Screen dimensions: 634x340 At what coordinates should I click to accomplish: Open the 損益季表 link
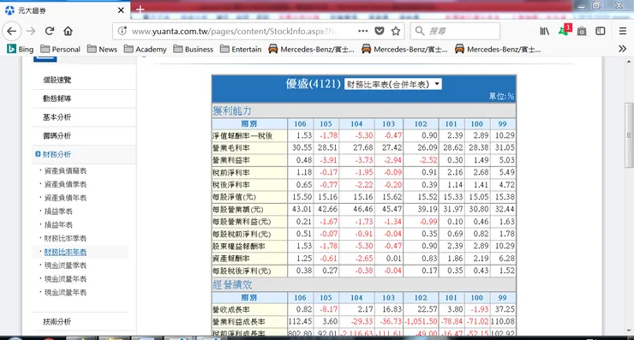58,212
